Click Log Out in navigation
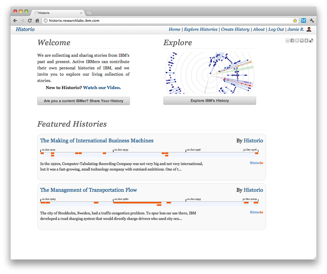Image resolution: width=327 pixels, height=274 pixels. point(276,29)
